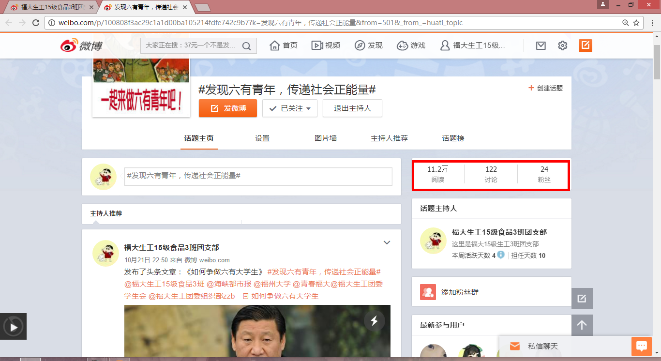Click the scroll-to-top arrow button

582,325
